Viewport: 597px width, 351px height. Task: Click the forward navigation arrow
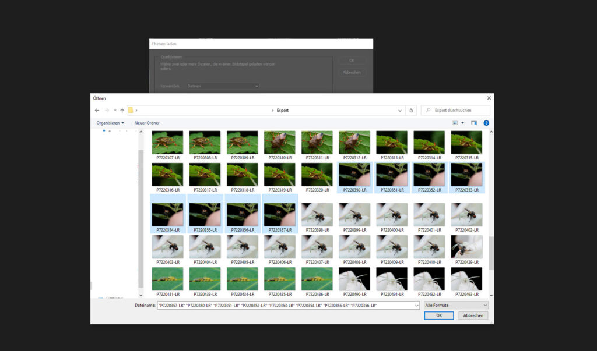point(107,110)
